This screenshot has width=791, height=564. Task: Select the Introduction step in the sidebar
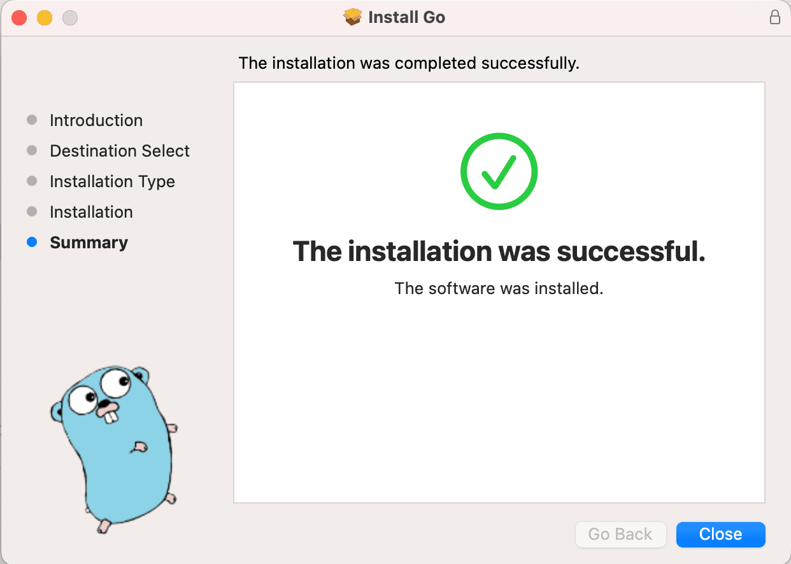[96, 120]
